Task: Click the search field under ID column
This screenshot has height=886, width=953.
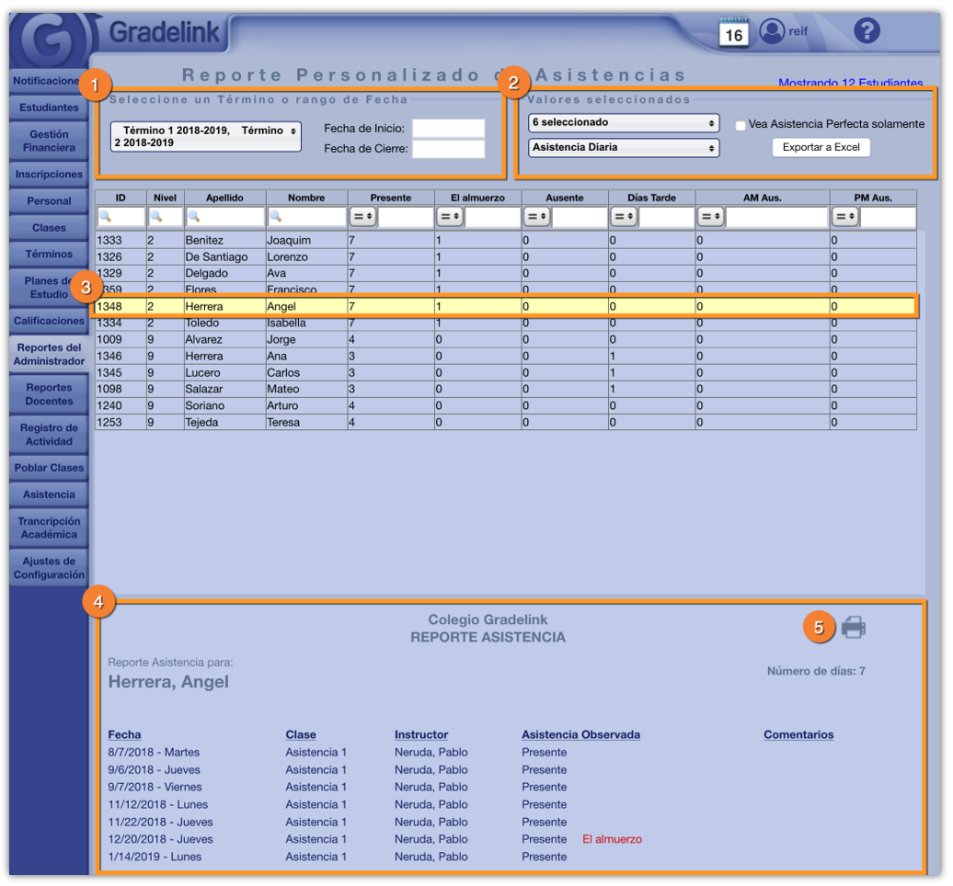Action: tap(121, 217)
